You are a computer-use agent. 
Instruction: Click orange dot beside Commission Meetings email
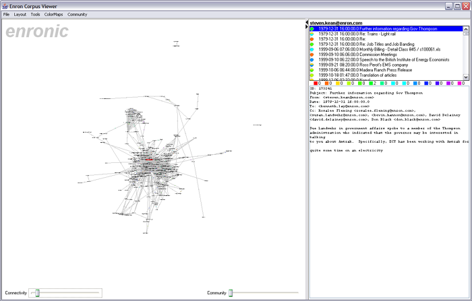coord(312,55)
